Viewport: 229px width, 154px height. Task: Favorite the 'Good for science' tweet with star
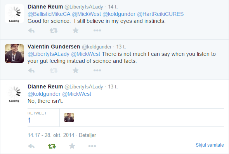tap(76, 30)
